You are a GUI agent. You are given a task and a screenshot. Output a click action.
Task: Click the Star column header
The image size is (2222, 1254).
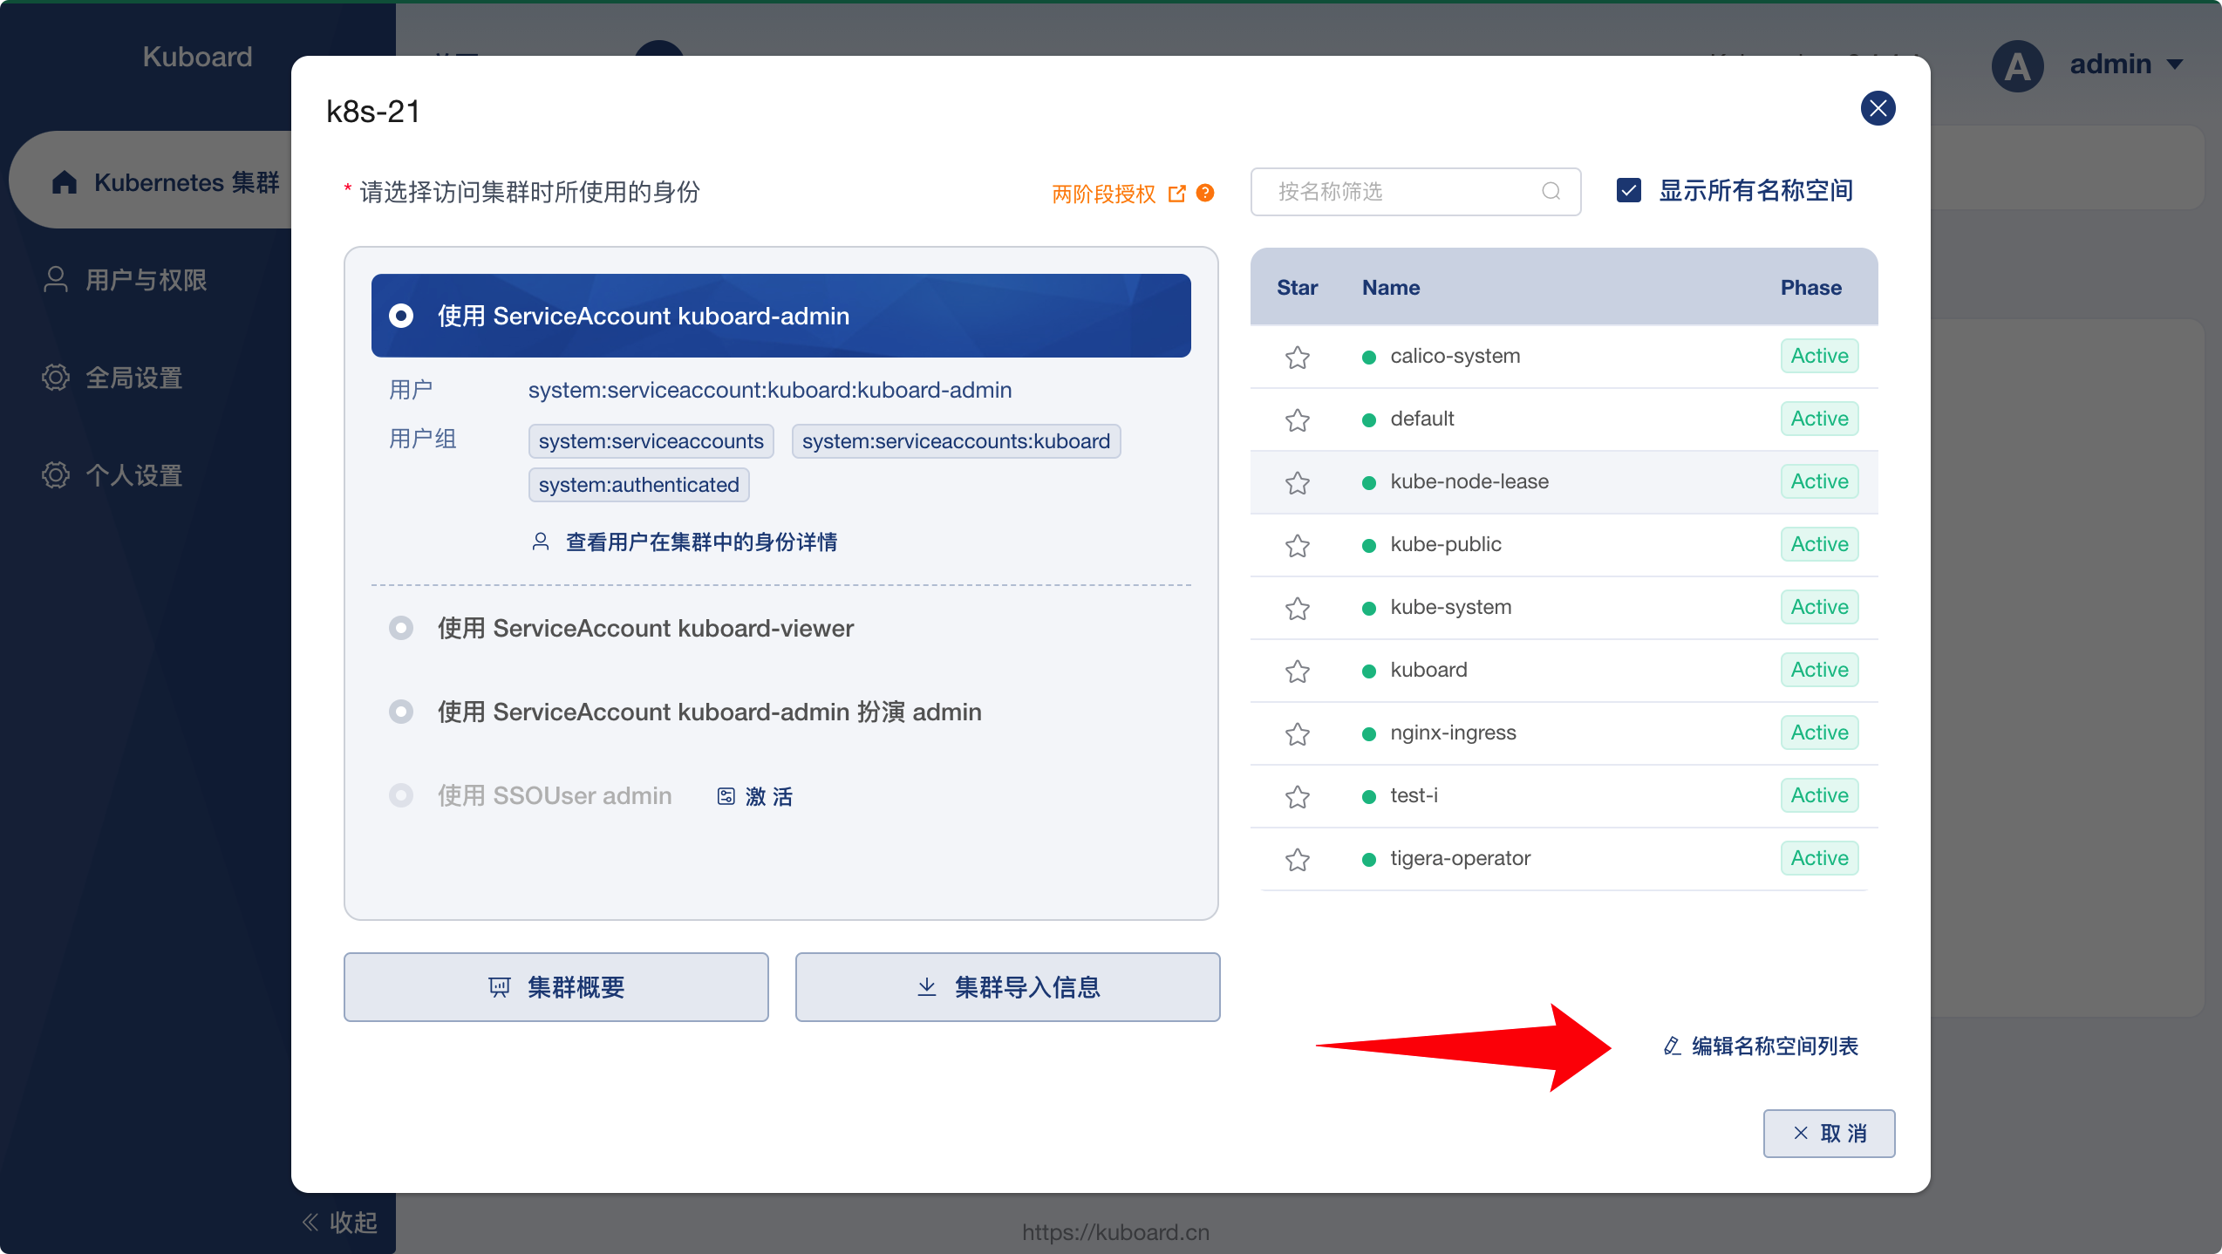point(1297,288)
